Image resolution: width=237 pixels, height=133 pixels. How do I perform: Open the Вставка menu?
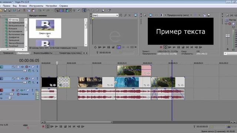click(x=23, y=6)
